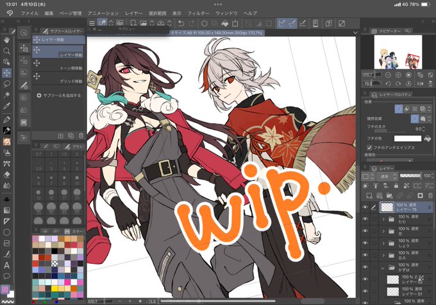This screenshot has width=436, height=305.
Task: Delete sub tool via trash icon
Action: [x=81, y=135]
